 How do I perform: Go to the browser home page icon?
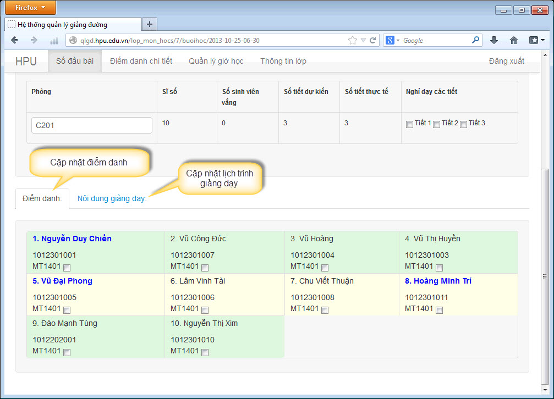(514, 40)
